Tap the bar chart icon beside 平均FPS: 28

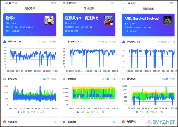click(x=123, y=42)
